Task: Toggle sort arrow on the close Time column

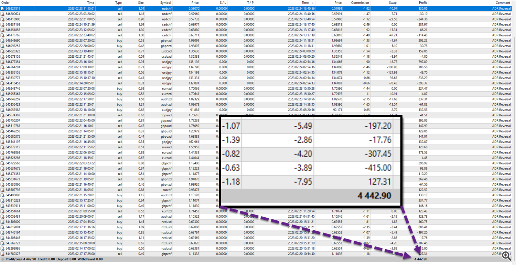Action: (x=312, y=3)
